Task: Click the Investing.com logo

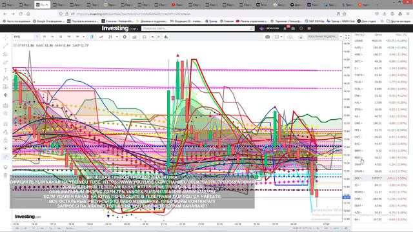Action: tap(120, 28)
